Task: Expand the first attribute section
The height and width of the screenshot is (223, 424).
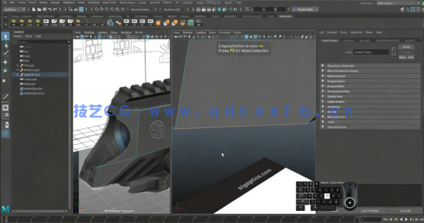Action: pyautogui.click(x=323, y=66)
